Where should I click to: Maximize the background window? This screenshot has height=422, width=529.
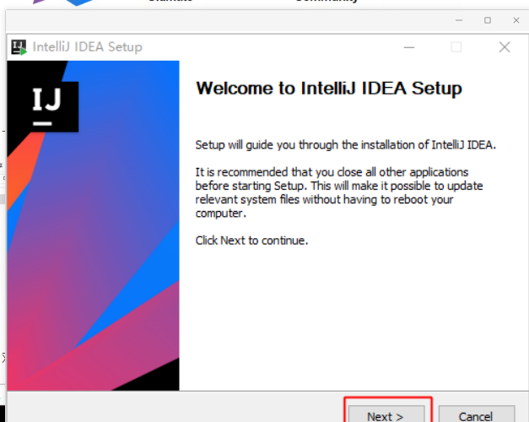tap(488, 20)
